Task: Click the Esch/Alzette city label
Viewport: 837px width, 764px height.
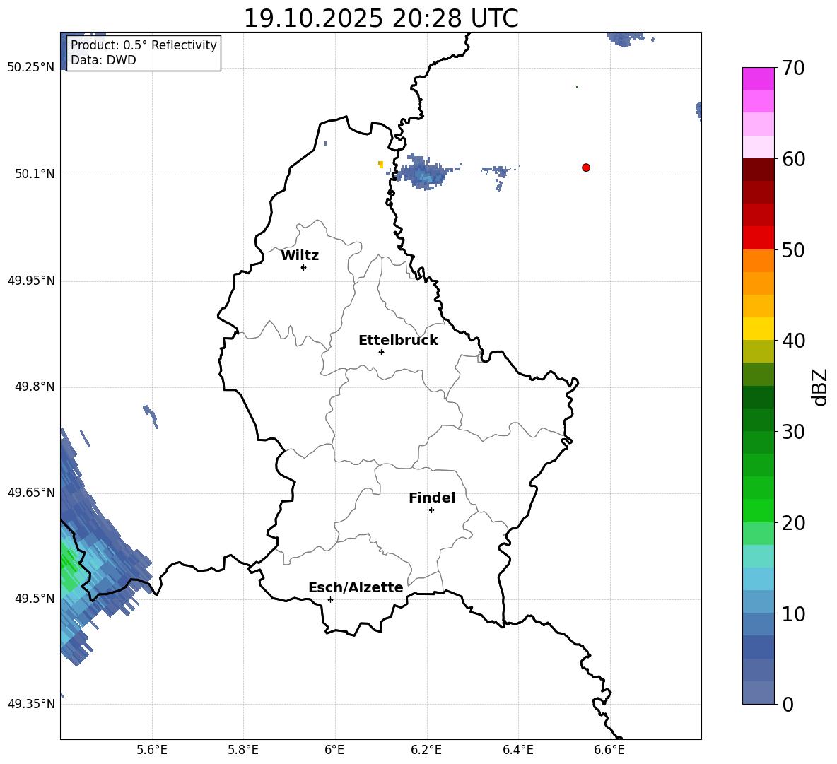Action: click(x=356, y=587)
